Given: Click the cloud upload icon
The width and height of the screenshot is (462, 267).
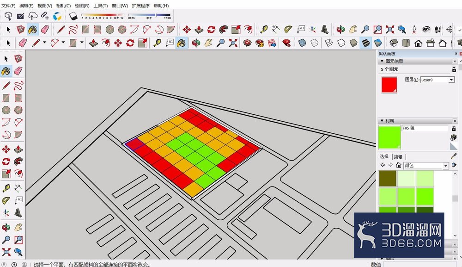Looking at the screenshot, I should (33, 16).
